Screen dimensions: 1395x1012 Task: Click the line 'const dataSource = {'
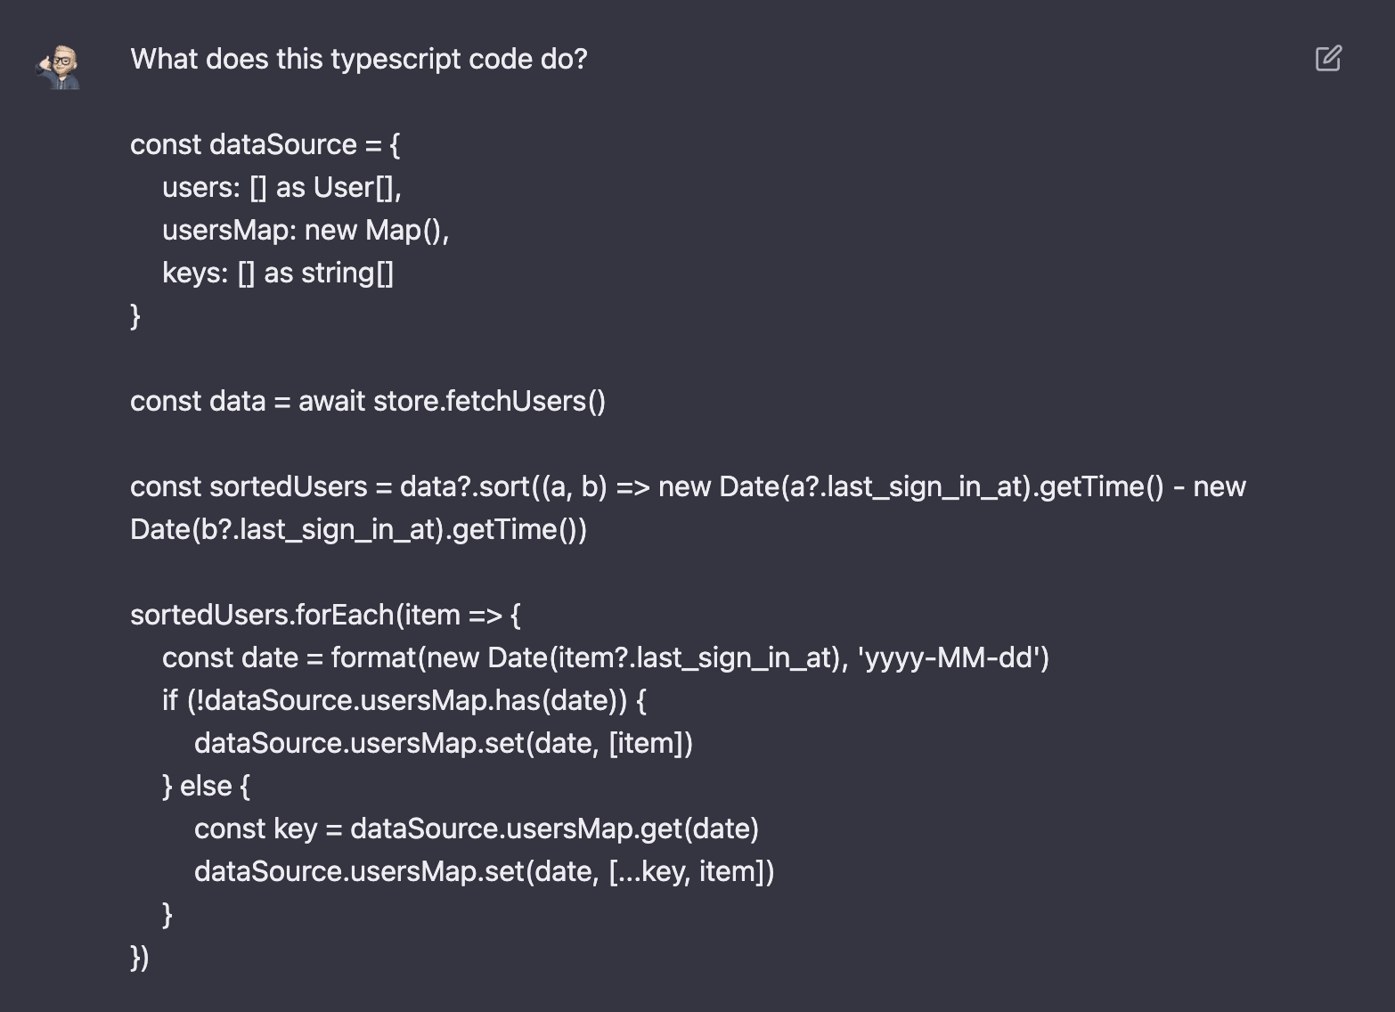click(x=265, y=144)
